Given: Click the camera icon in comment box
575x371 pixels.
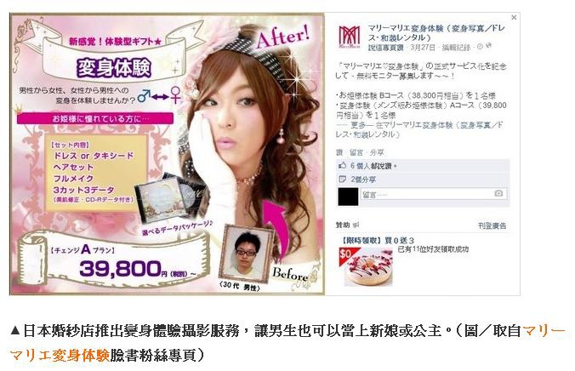Looking at the screenshot, I should coord(498,193).
